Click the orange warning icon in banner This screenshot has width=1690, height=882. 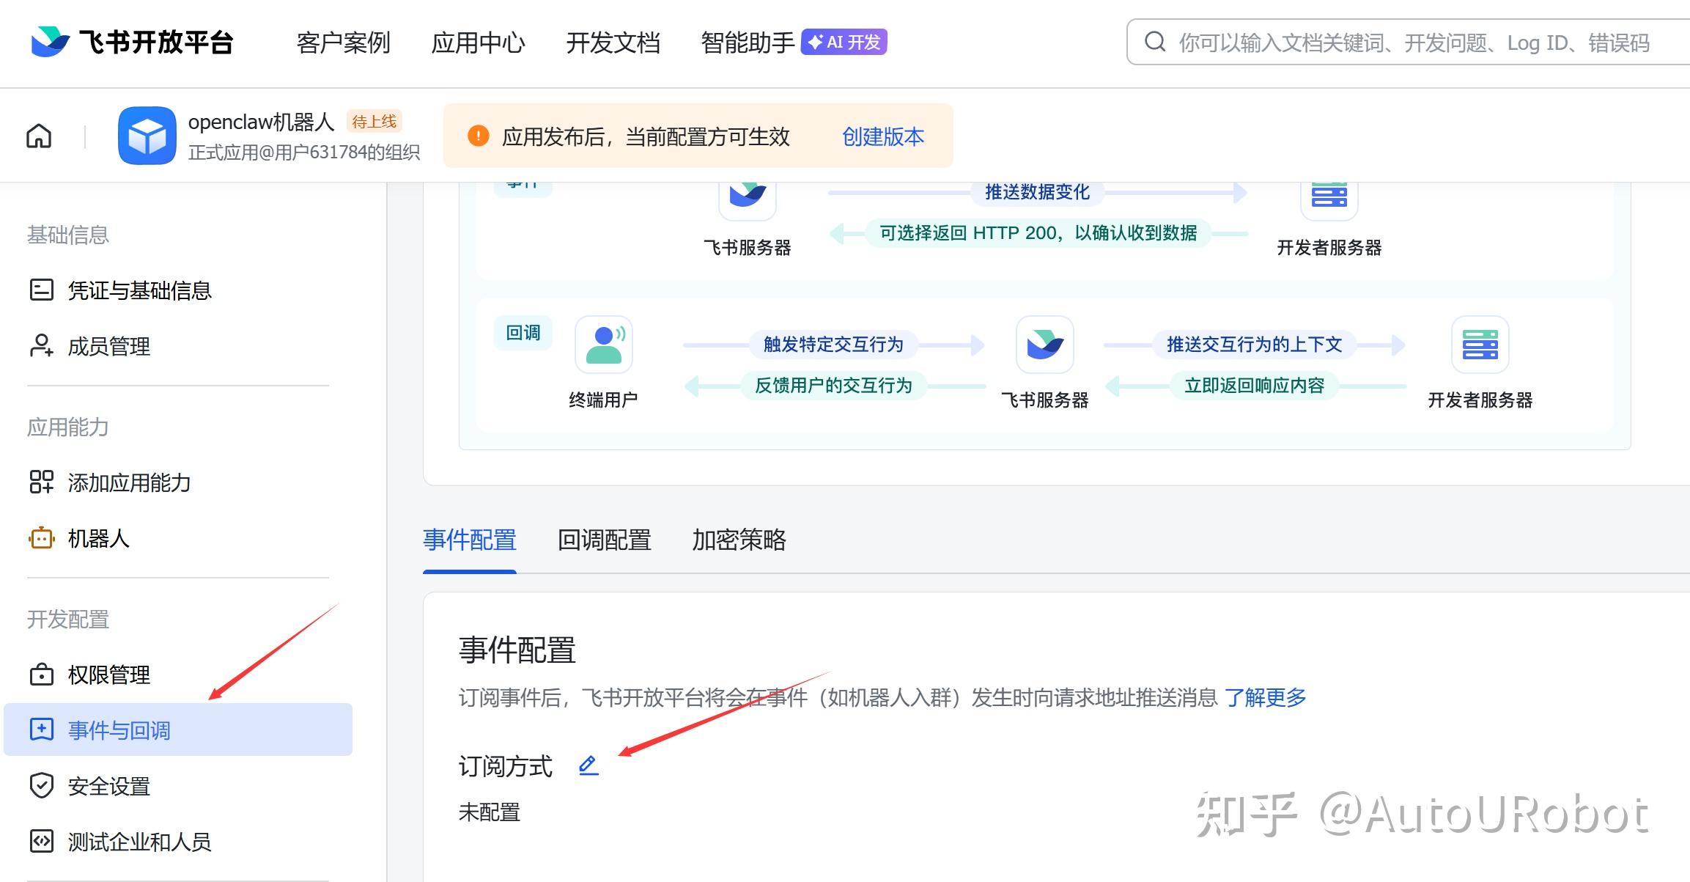[x=478, y=136]
